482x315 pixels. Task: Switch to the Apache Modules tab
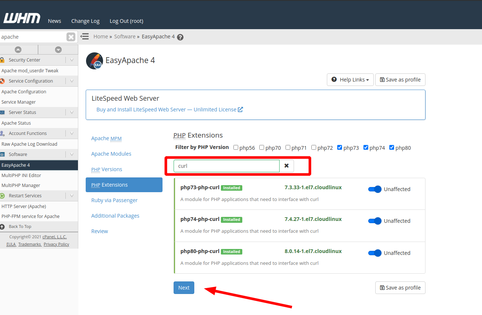point(111,154)
